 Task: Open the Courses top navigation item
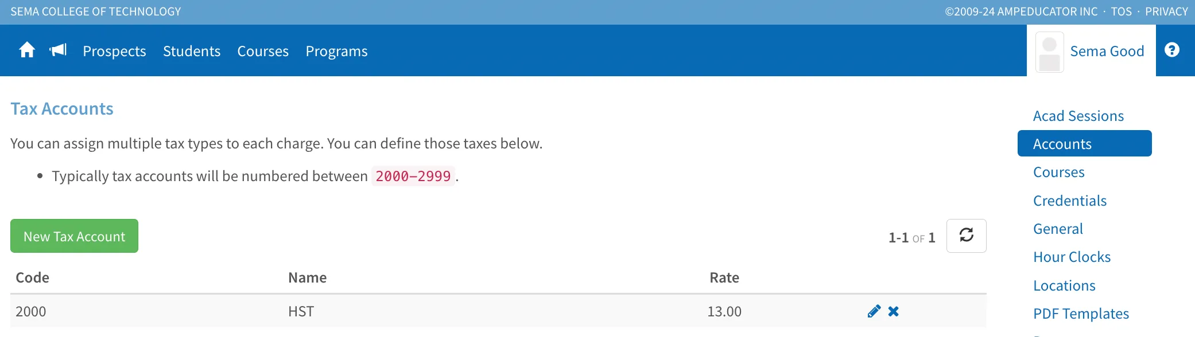pos(263,51)
